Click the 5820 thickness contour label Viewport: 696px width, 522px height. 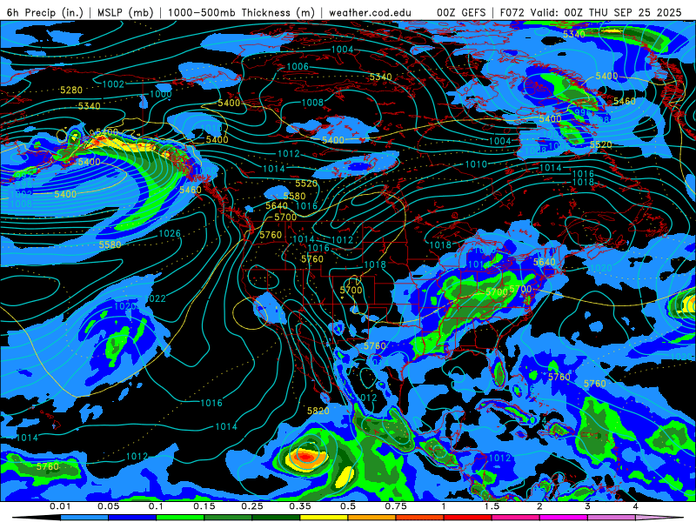click(318, 411)
